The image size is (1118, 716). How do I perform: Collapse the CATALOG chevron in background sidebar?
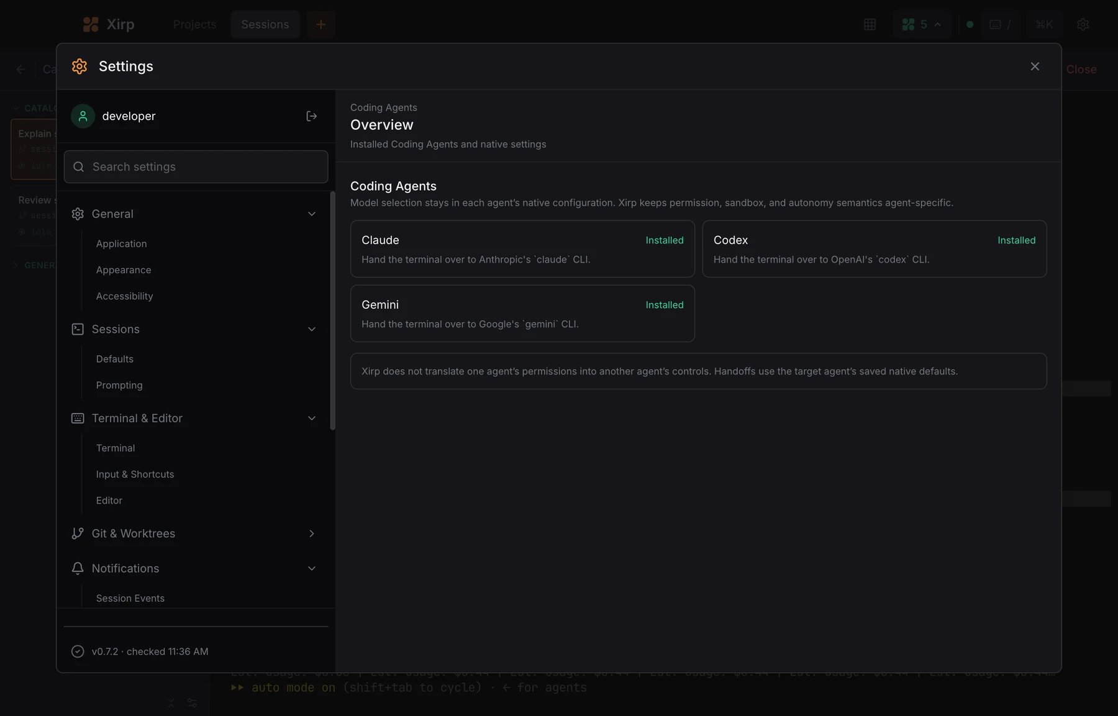[16, 108]
